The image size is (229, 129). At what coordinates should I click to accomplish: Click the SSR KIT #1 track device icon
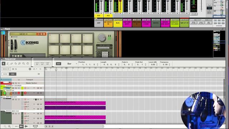pos(7,93)
